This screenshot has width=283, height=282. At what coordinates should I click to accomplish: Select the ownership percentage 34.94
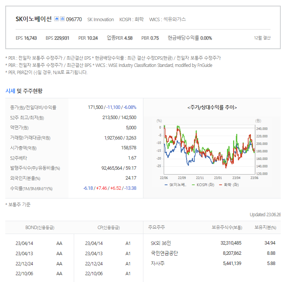(x=270, y=243)
